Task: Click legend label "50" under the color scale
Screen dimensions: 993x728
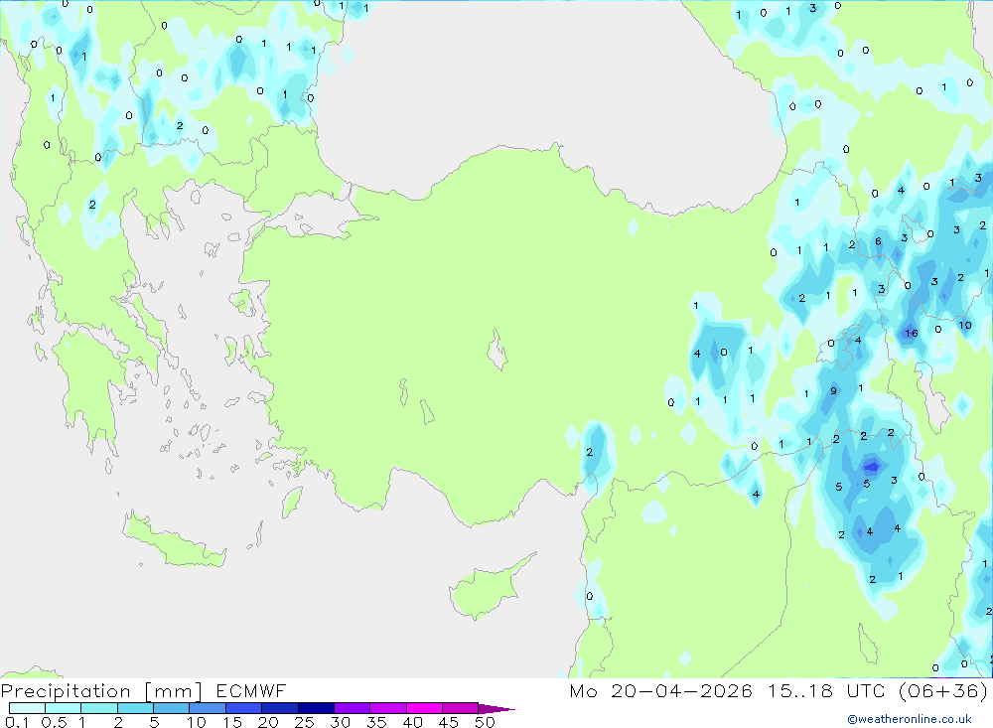Action: (485, 722)
